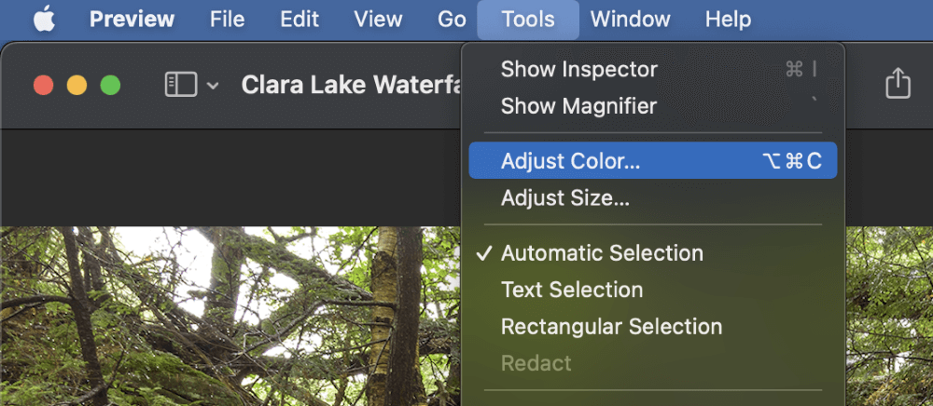Open the View menu
Image resolution: width=933 pixels, height=406 pixels.
tap(379, 20)
